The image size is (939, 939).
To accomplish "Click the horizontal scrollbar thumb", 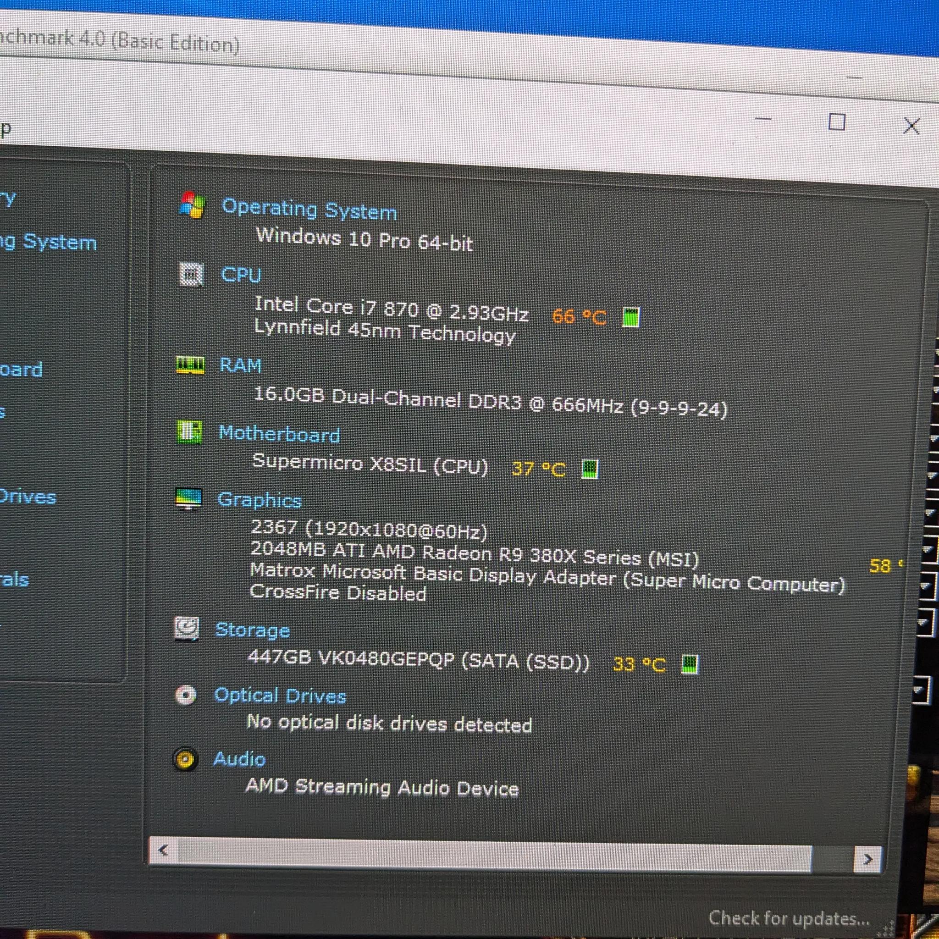I will 494,855.
